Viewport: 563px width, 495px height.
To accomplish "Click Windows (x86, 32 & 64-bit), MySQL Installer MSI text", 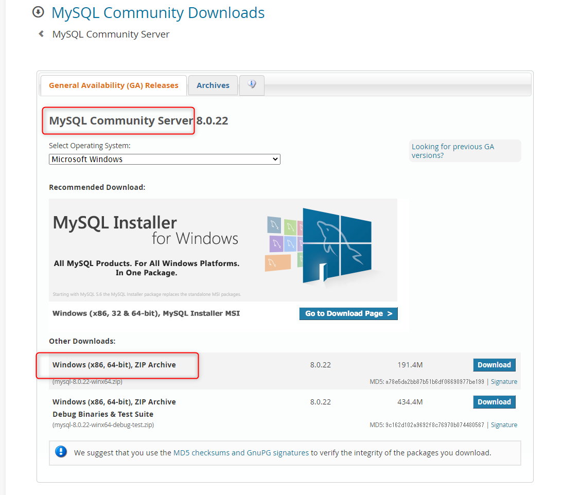I will 146,313.
